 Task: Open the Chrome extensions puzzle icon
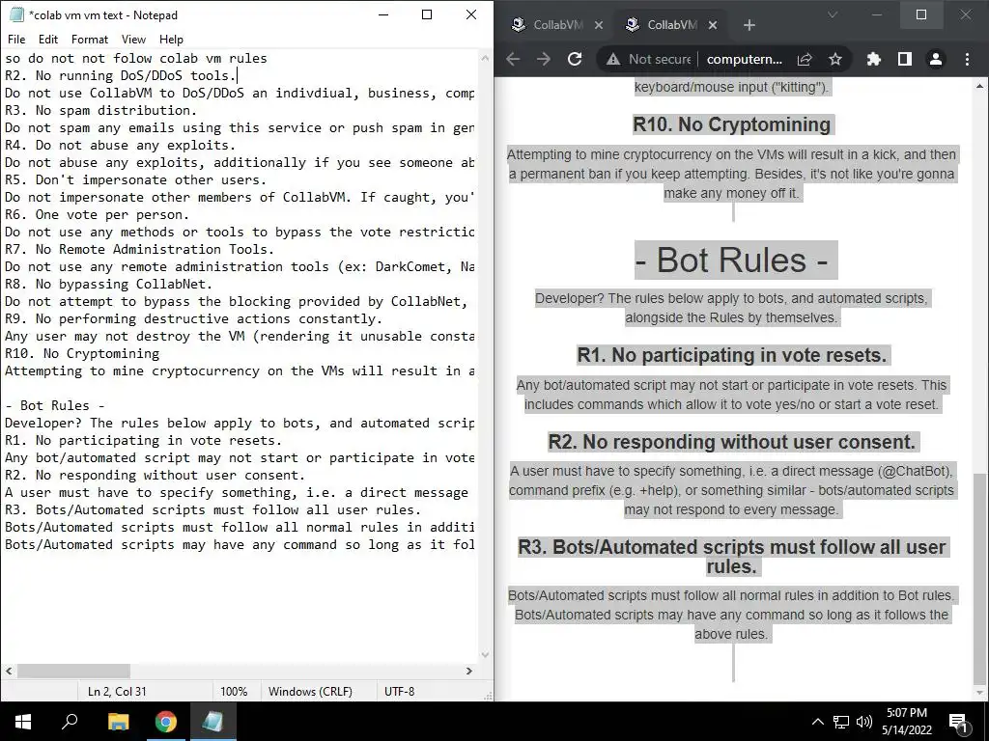tap(873, 59)
